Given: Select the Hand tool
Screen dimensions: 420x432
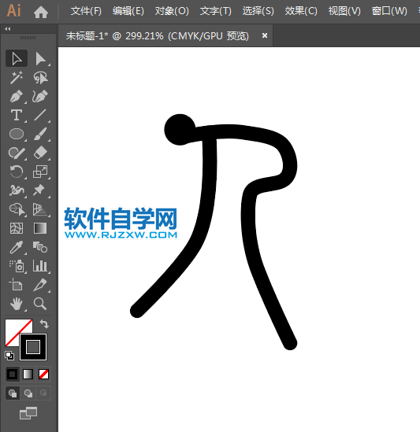Looking at the screenshot, I should pos(17,304).
